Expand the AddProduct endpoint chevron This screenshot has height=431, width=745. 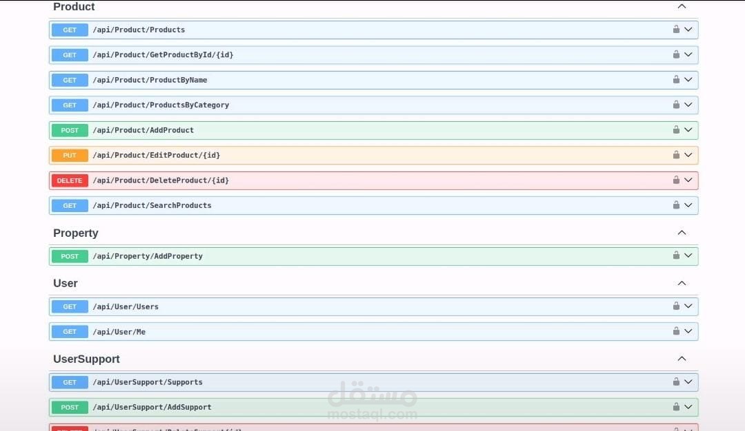click(688, 130)
